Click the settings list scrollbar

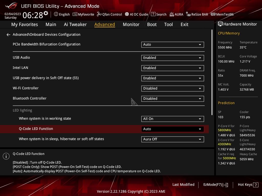(212, 72)
